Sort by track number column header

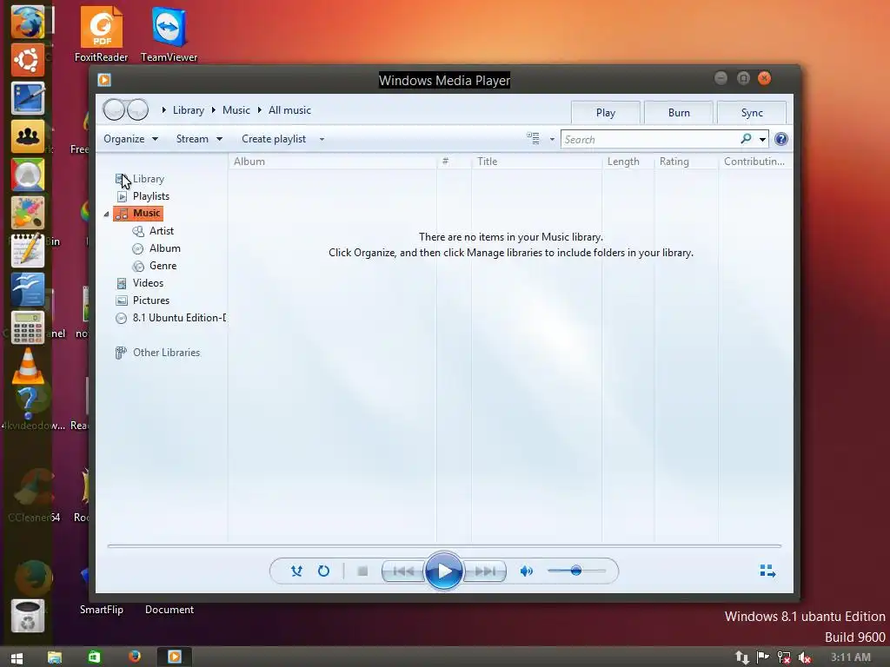[x=454, y=161]
